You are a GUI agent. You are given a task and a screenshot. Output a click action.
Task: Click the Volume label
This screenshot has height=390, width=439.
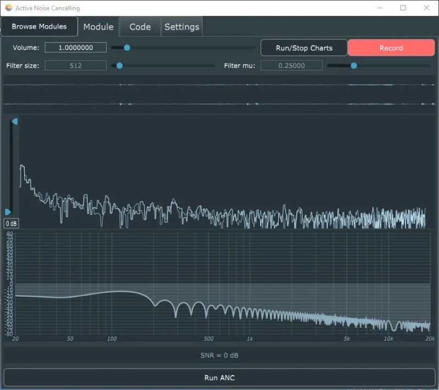click(26, 48)
